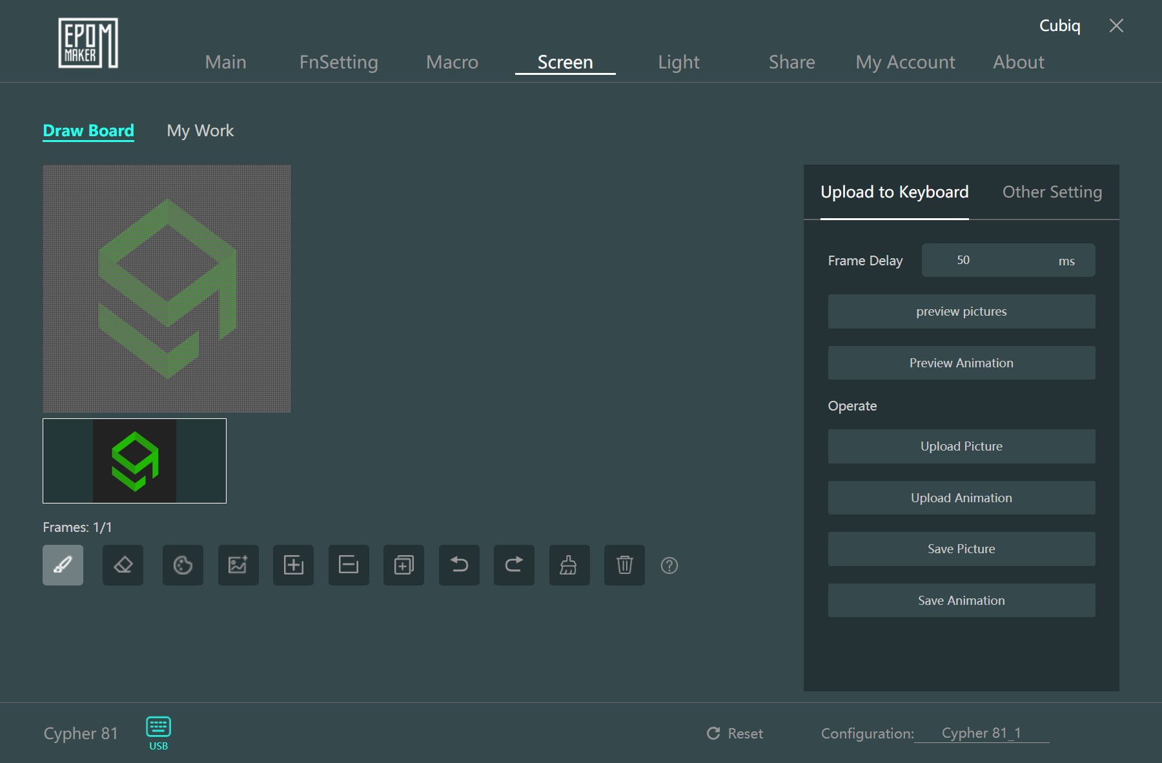Edit the Frame Delay value field
The image size is (1162, 763).
(1008, 260)
